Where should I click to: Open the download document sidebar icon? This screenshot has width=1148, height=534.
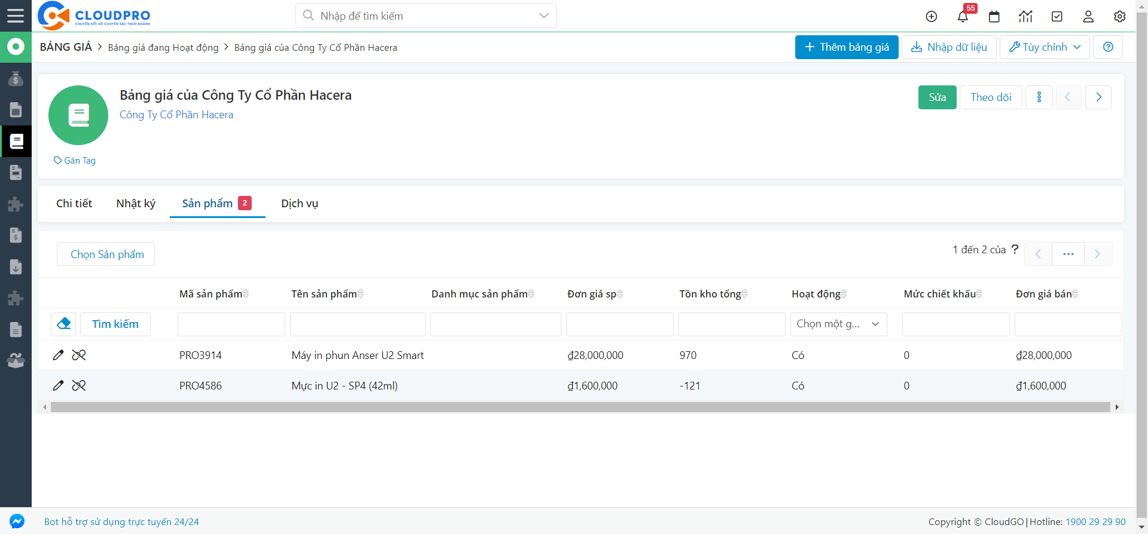click(x=16, y=267)
